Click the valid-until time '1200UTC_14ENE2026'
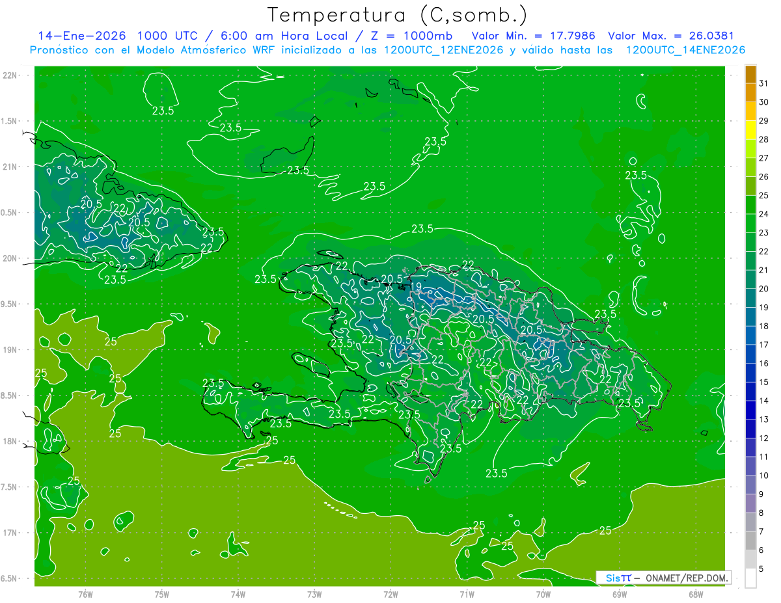The image size is (781, 603). (685, 50)
